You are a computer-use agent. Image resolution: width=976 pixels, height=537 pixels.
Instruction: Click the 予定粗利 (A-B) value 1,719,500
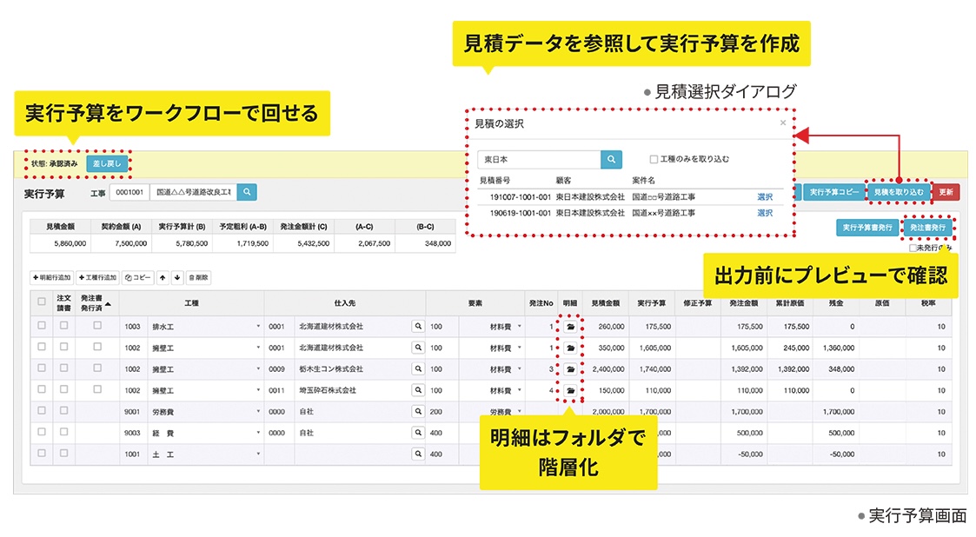pyautogui.click(x=243, y=243)
